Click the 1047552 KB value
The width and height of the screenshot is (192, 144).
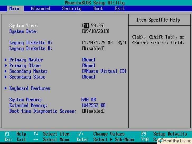click(x=93, y=105)
